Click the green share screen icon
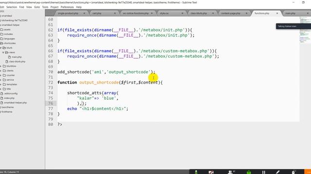This screenshot has width=311, height=174. (249, 172)
